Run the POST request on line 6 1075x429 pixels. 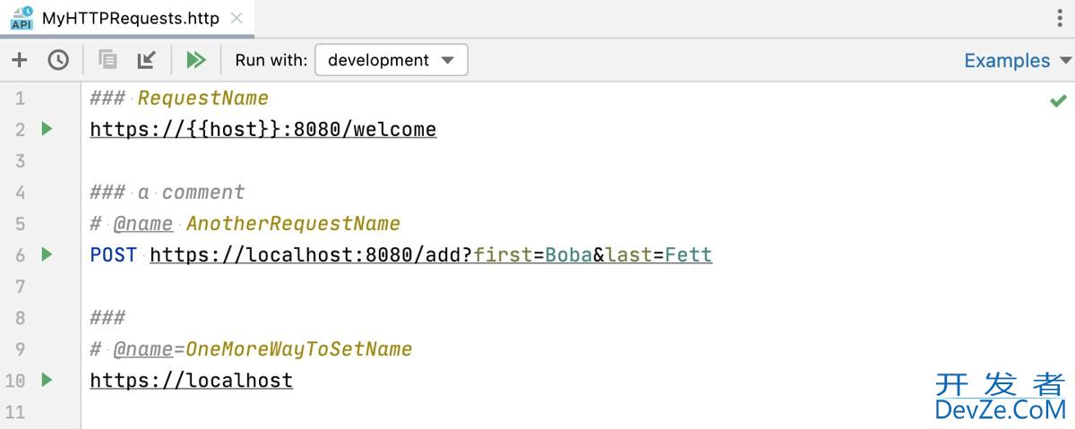(47, 254)
